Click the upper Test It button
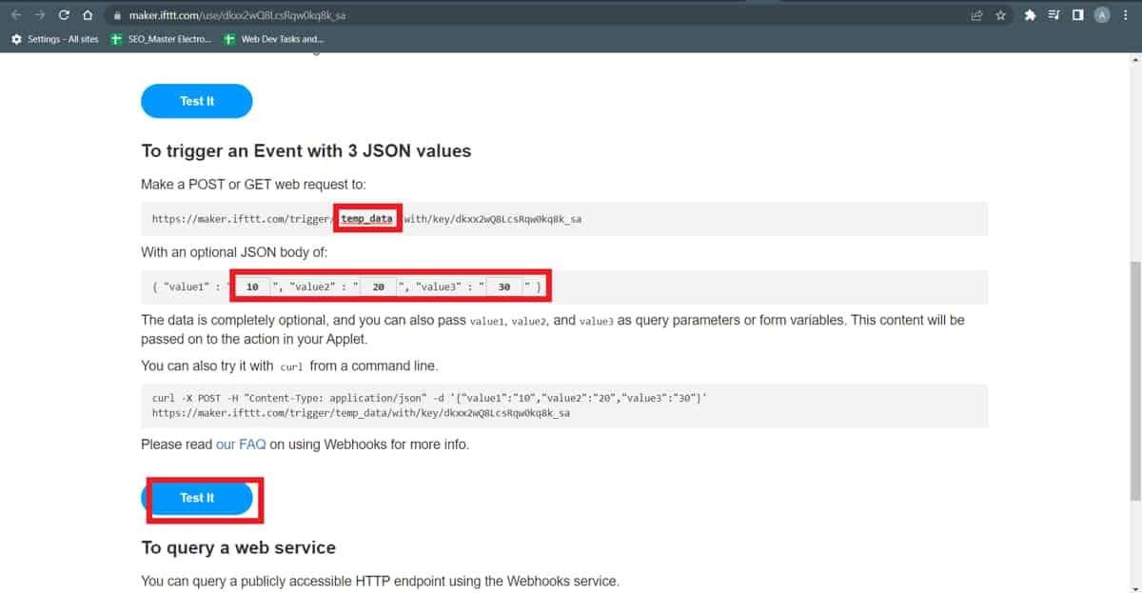The width and height of the screenshot is (1142, 593). (197, 101)
